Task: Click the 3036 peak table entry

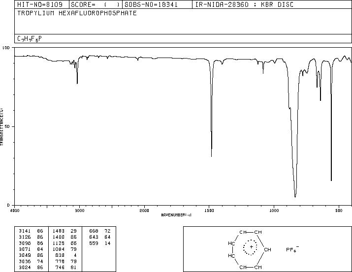Action: click(25, 262)
